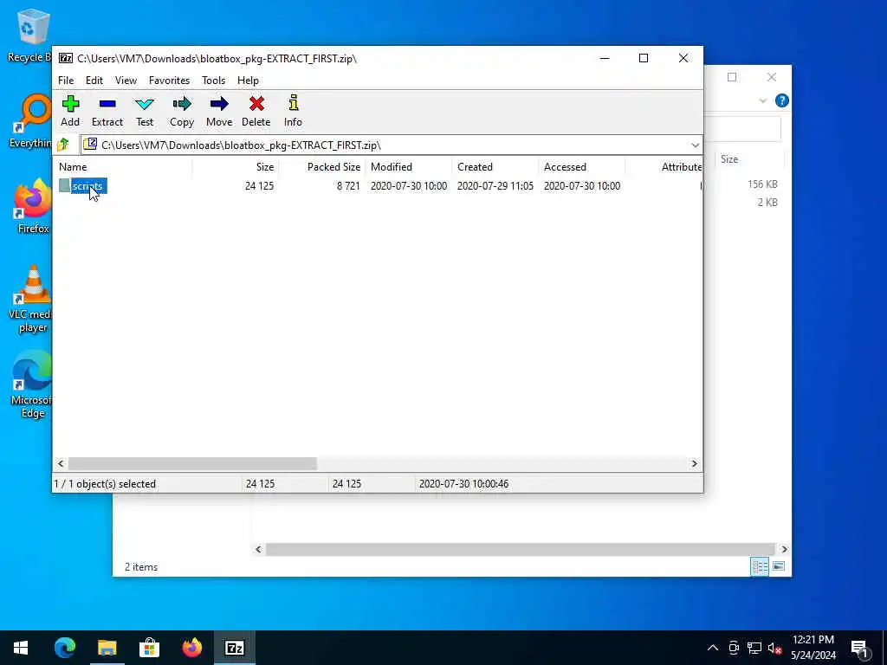This screenshot has width=887, height=665.
Task: Show hidden system tray icons
Action: [x=713, y=648]
